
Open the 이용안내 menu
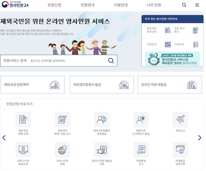click(x=121, y=5)
